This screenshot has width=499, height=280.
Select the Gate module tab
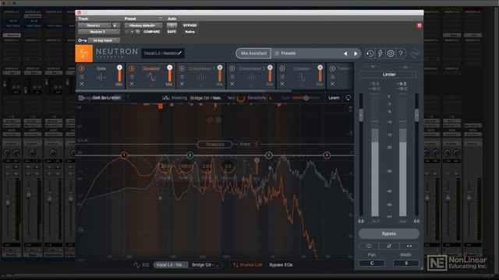coord(101,76)
